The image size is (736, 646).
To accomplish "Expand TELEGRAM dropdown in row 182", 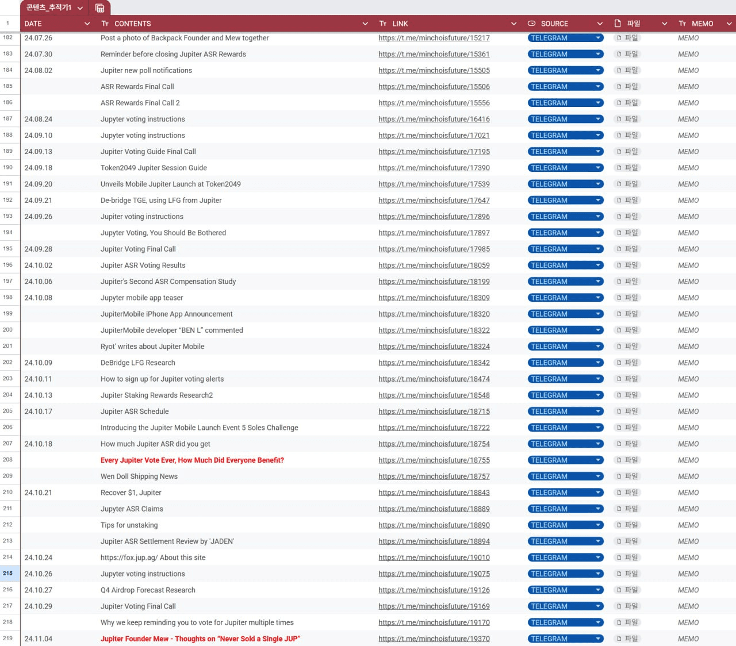I will click(598, 38).
